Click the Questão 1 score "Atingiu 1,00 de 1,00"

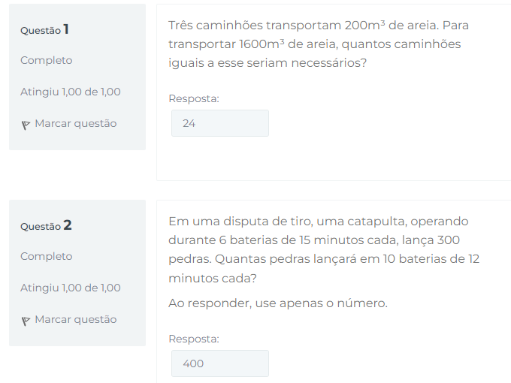pos(71,92)
